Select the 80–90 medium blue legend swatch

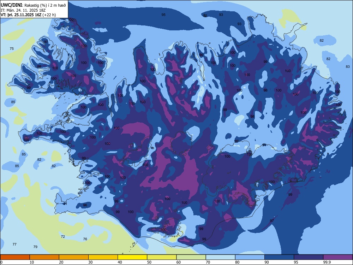(250, 257)
